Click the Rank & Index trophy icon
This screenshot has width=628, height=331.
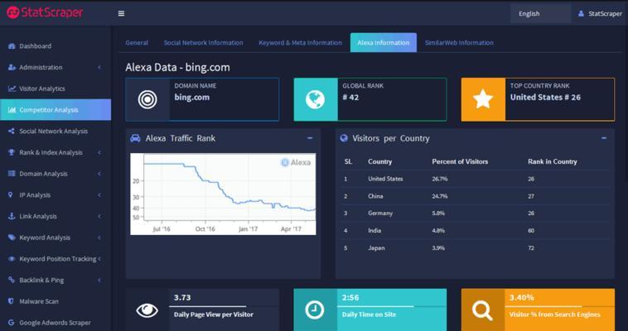[12, 152]
